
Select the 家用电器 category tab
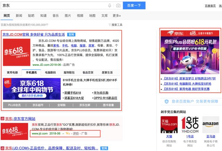tap(12, 72)
